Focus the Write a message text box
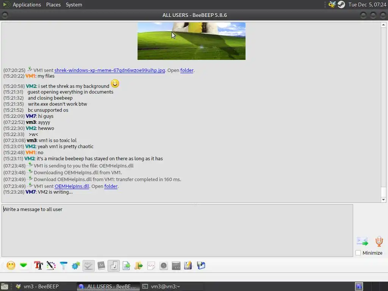 [177, 230]
